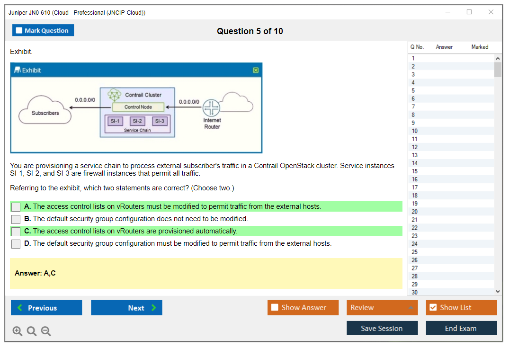The width and height of the screenshot is (509, 348).
Task: Go back with the Previous button
Action: point(46,308)
